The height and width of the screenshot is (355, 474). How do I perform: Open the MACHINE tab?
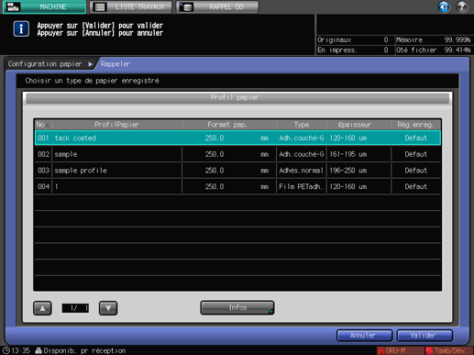[x=44, y=6]
